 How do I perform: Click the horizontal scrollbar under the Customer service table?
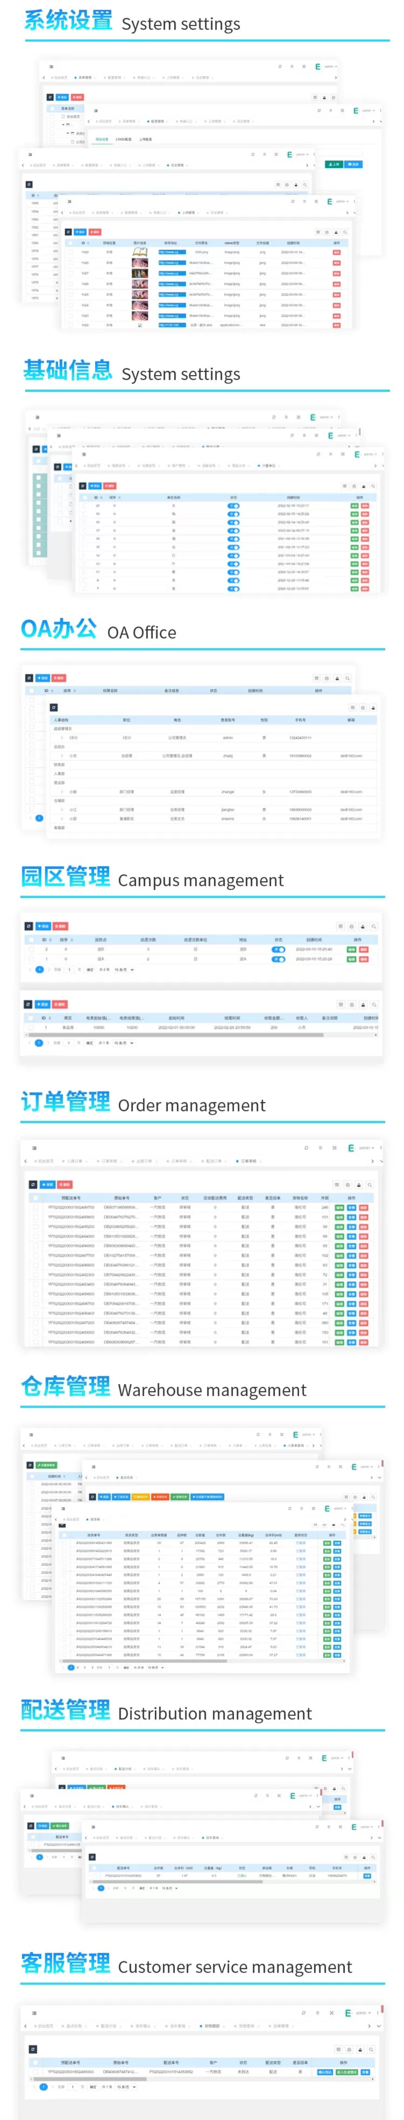point(202,2079)
